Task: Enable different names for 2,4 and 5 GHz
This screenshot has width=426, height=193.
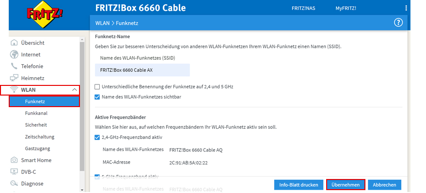Action: tap(97, 87)
